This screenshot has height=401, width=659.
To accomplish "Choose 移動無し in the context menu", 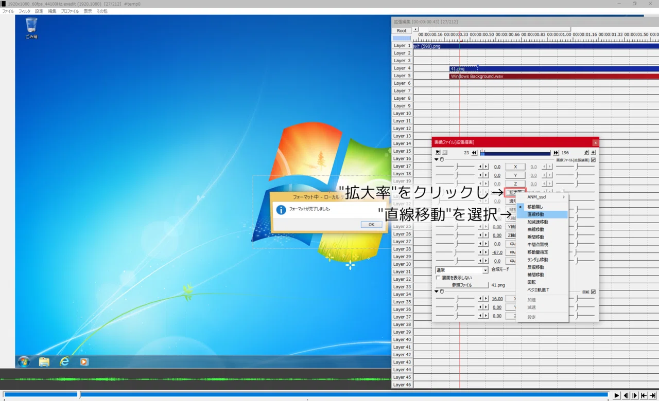I will tap(542, 207).
